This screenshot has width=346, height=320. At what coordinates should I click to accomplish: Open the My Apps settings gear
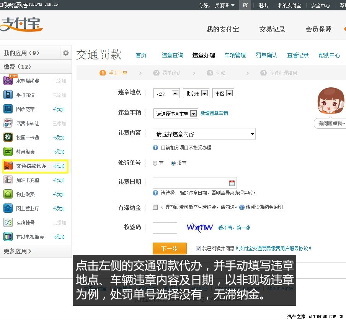pyautogui.click(x=66, y=53)
